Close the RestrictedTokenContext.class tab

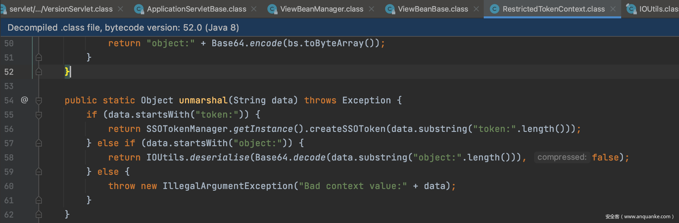(613, 9)
